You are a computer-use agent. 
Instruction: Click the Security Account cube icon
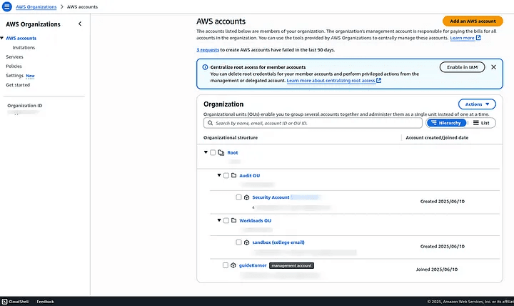pyautogui.click(x=246, y=197)
